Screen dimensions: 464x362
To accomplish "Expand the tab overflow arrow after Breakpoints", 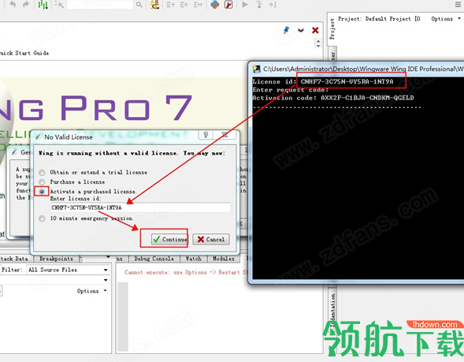I will pos(108,257).
